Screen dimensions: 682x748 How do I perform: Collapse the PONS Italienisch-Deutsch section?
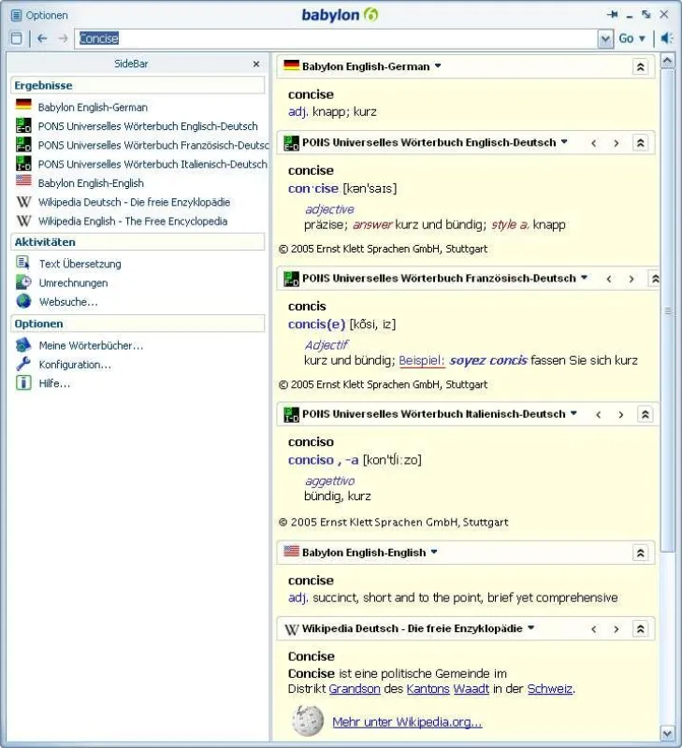[x=646, y=414]
